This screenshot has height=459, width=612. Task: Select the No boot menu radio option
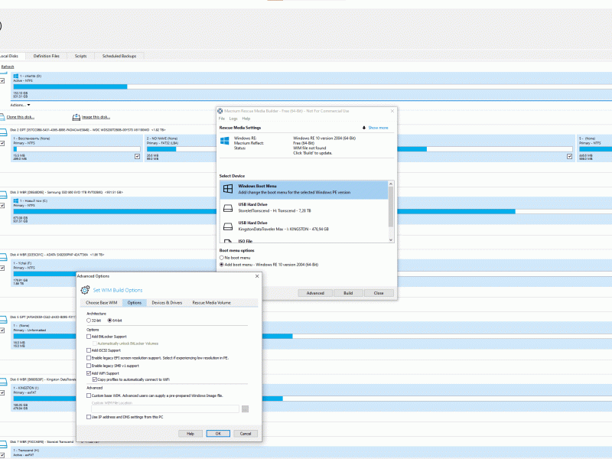pyautogui.click(x=222, y=258)
